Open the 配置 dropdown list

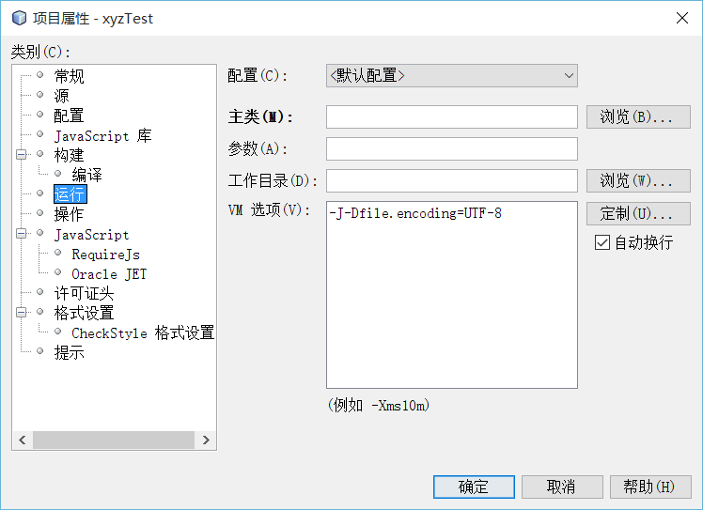tap(568, 76)
